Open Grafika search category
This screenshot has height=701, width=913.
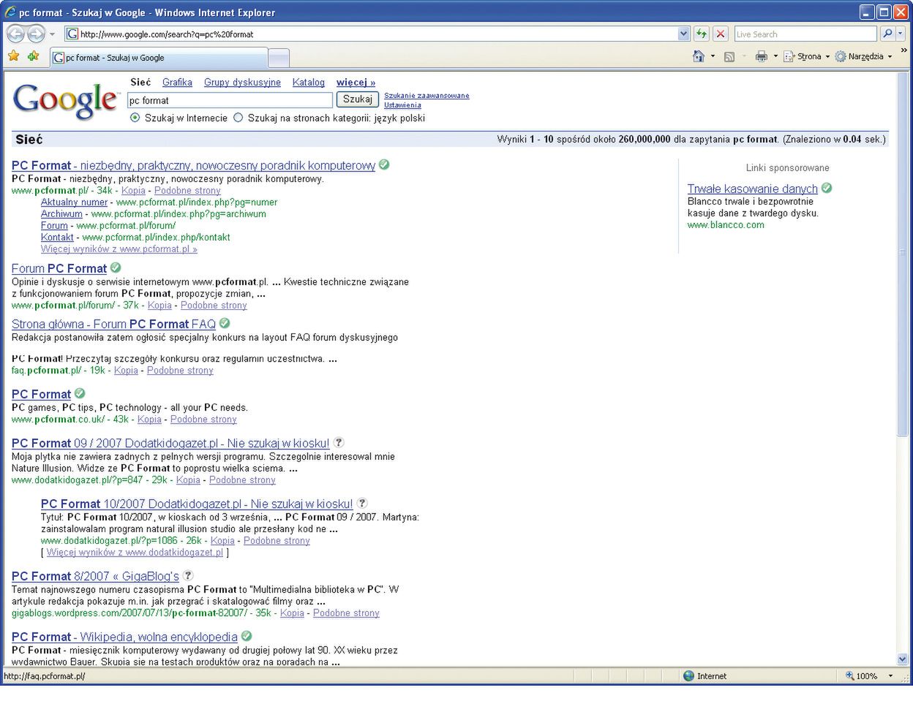[x=177, y=83]
